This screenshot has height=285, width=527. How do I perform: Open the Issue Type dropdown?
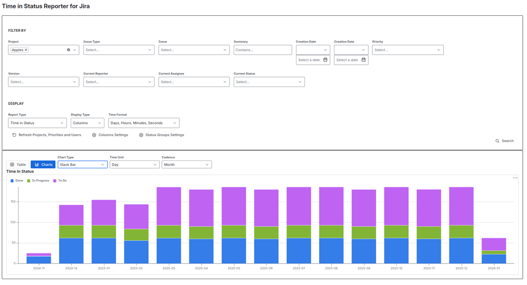tap(119, 50)
